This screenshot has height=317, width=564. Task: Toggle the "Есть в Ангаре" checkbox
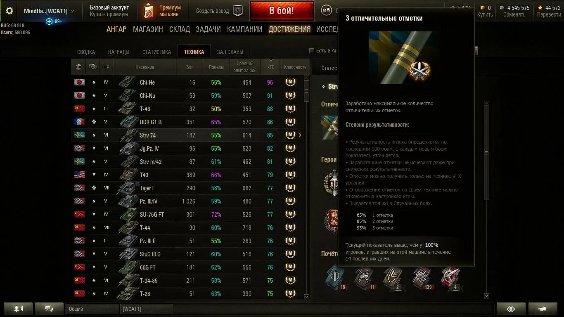pyautogui.click(x=312, y=51)
